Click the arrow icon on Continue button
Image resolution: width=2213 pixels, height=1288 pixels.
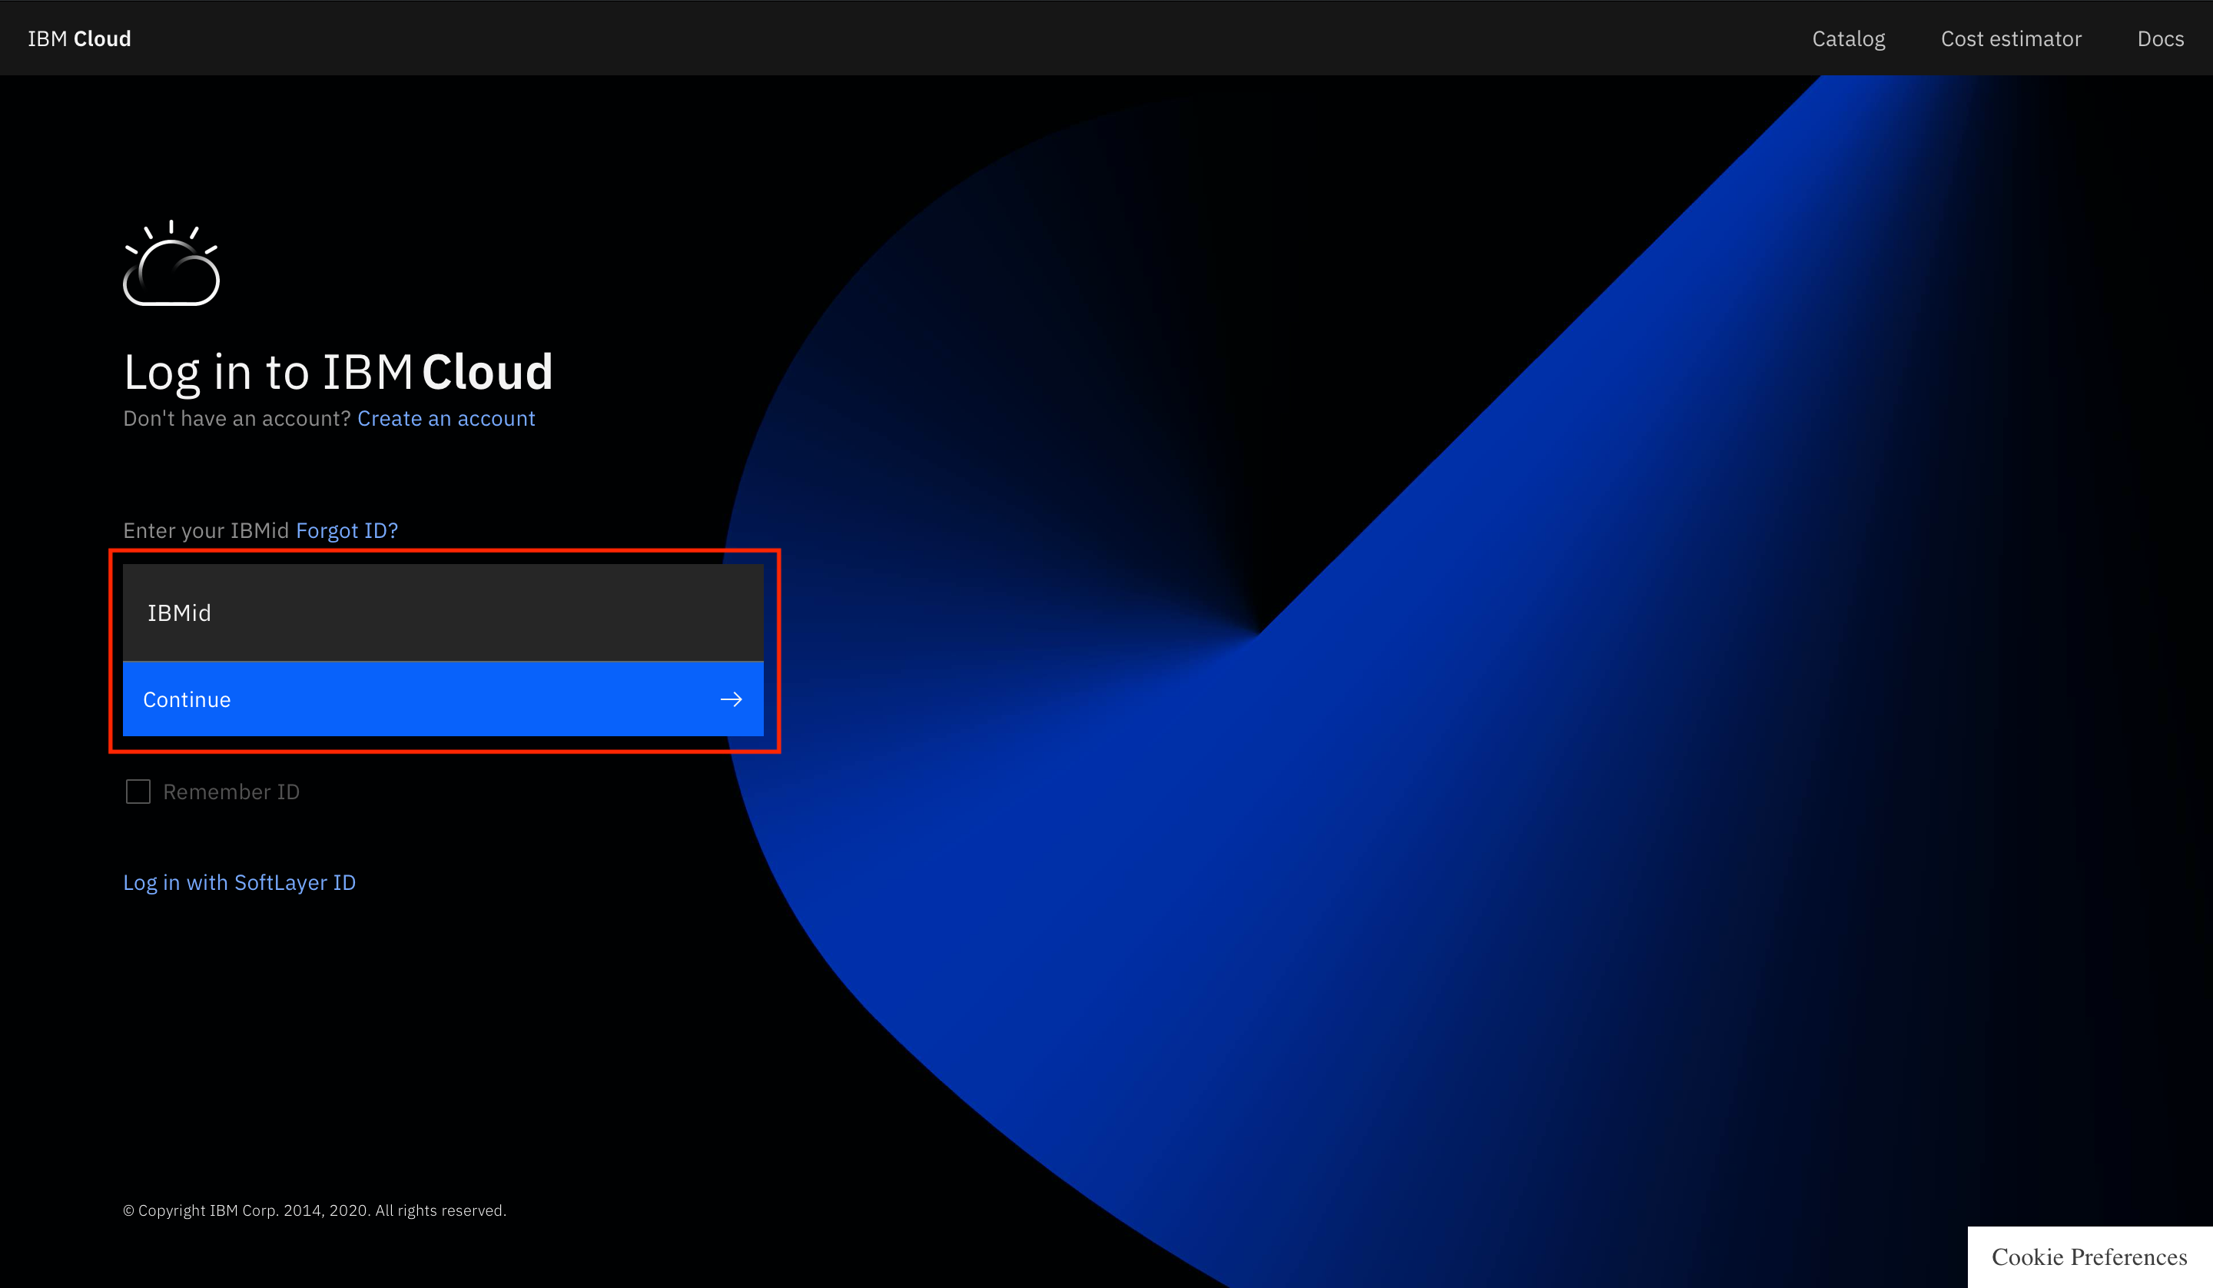click(x=731, y=699)
